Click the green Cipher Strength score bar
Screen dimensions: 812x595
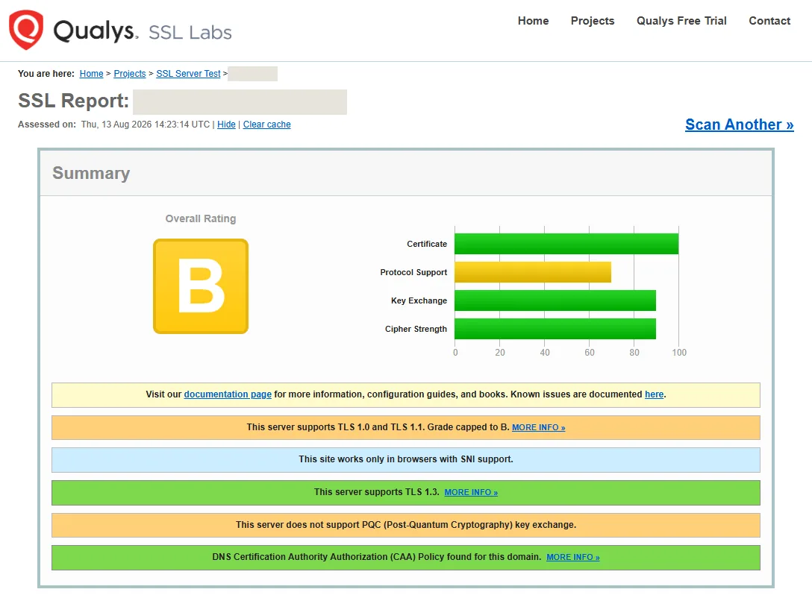click(555, 329)
